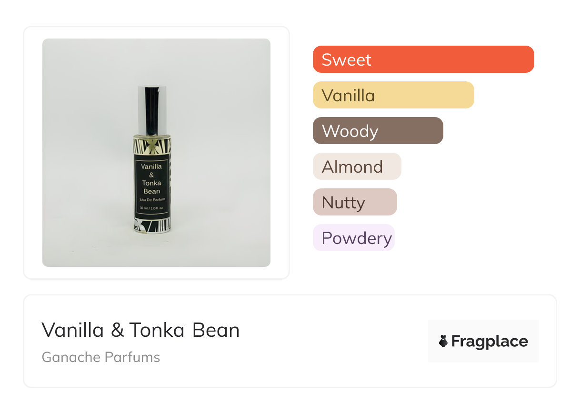Click the ampersand in the product title heading

pos(117,330)
